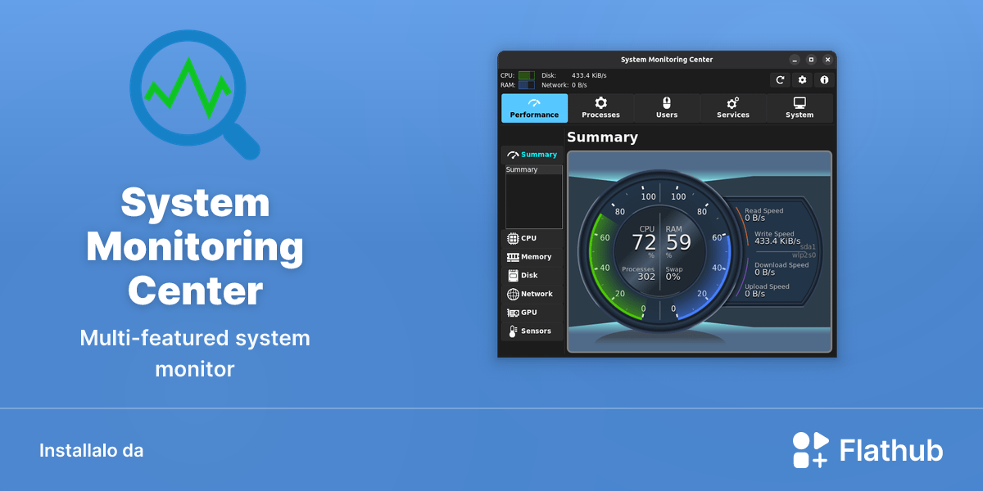Select Summary in the sidebar
Viewport: 983px width, 491px height.
pos(532,155)
